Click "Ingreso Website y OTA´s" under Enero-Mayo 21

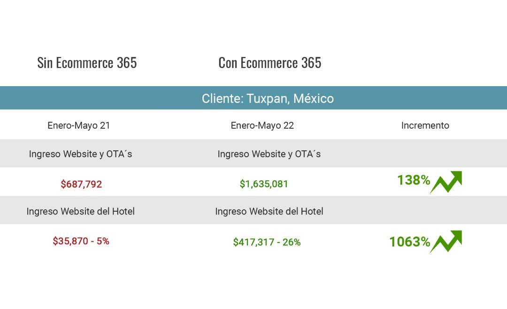pos(81,154)
